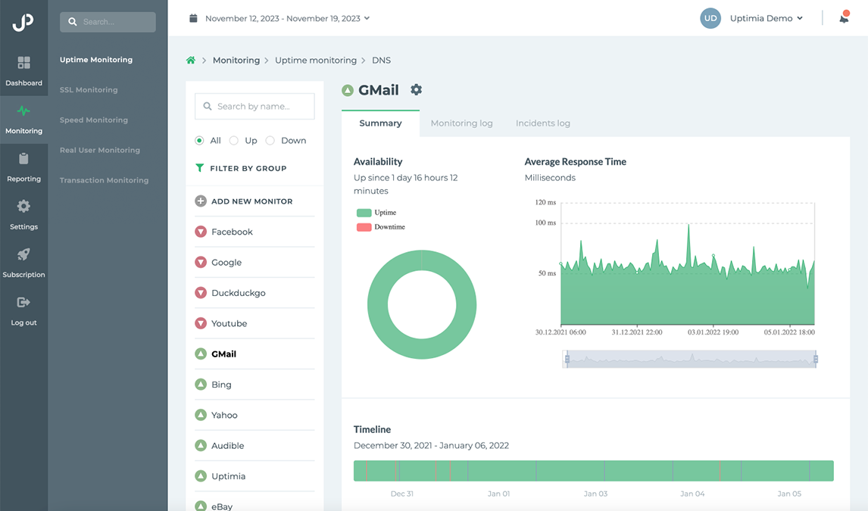Open the Settings gear in sidebar
This screenshot has width=868, height=511.
tap(23, 206)
